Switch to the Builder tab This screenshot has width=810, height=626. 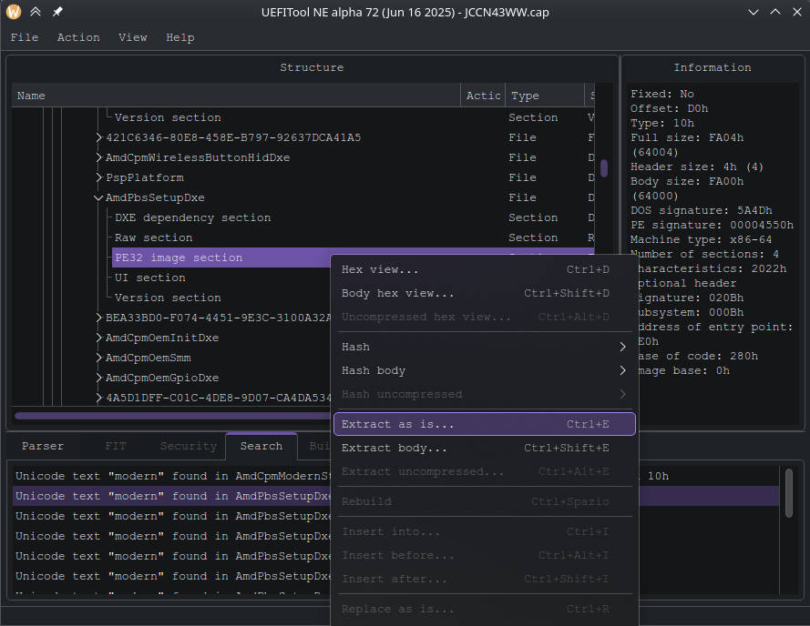point(317,446)
